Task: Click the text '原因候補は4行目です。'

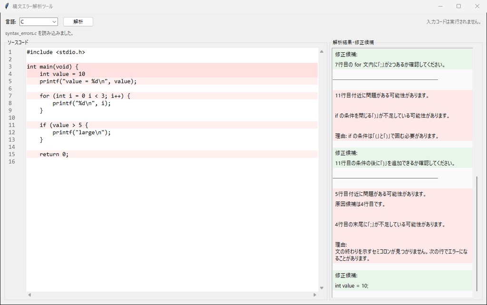Action: (360, 204)
